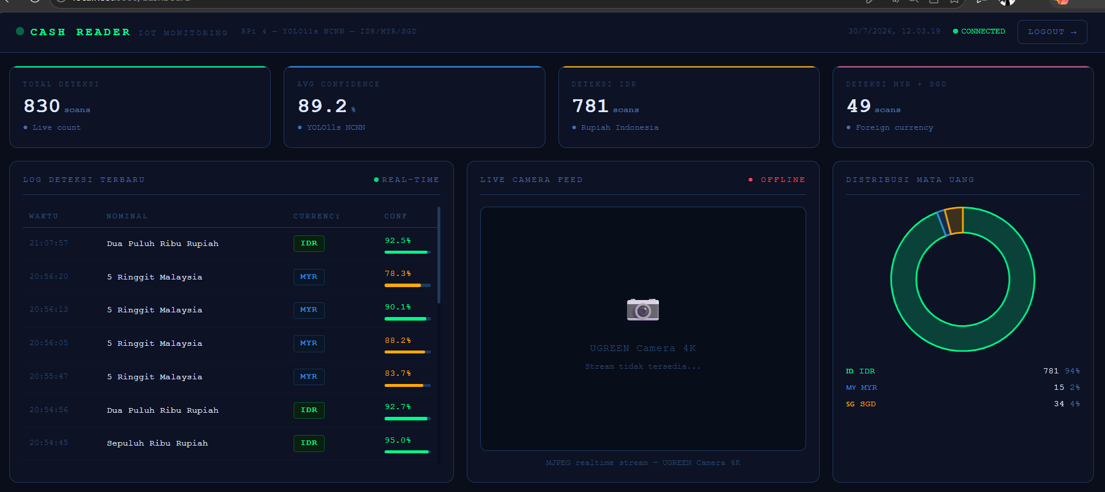Click the NOMINAL column header
The width and height of the screenshot is (1105, 492).
pos(127,216)
